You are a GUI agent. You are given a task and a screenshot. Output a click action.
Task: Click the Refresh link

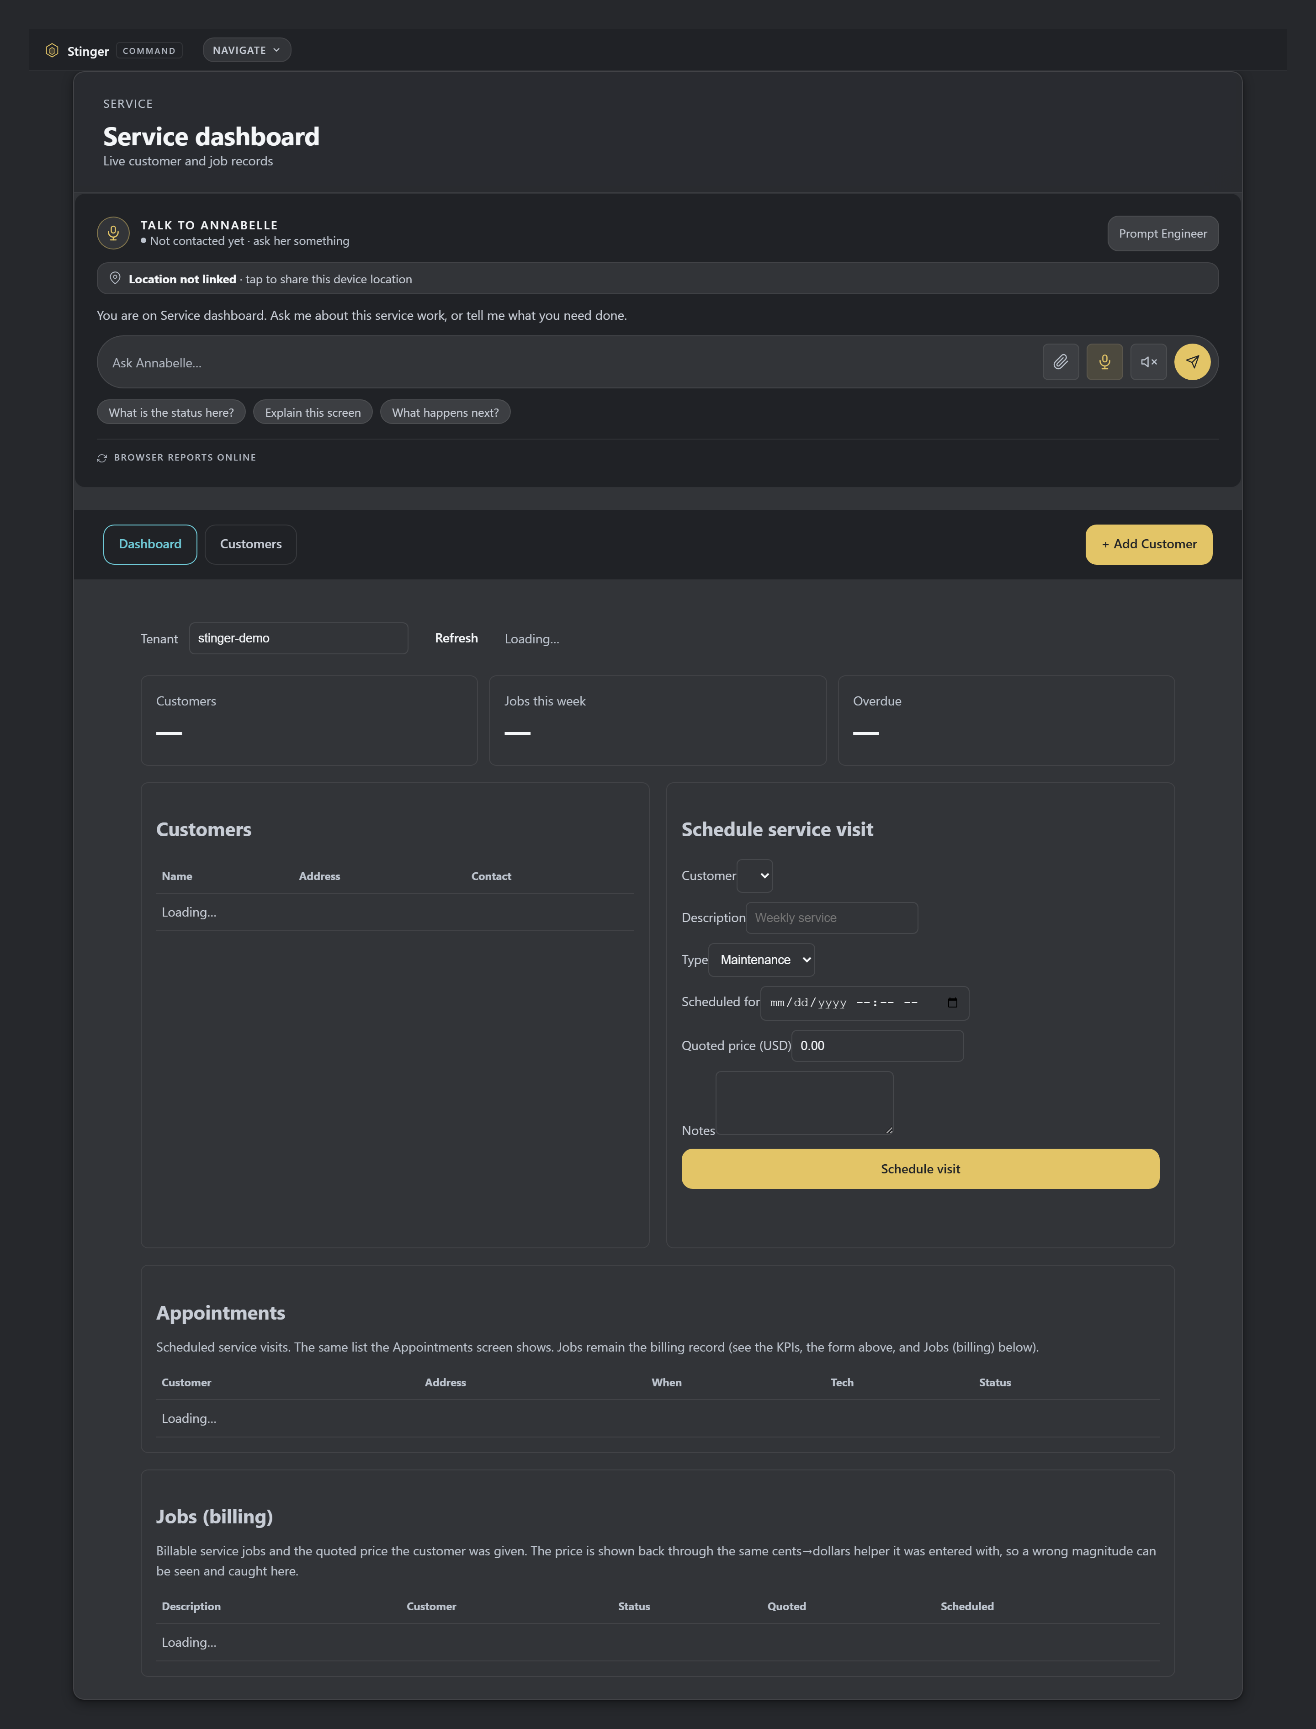point(456,638)
